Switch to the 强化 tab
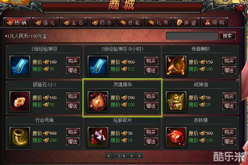 [x=45, y=23]
